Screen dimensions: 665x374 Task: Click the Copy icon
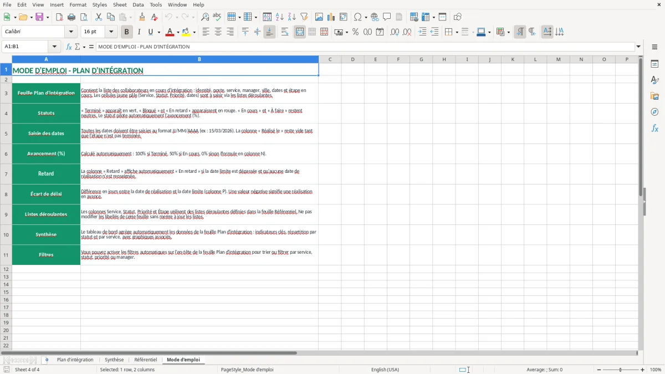pyautogui.click(x=110, y=17)
